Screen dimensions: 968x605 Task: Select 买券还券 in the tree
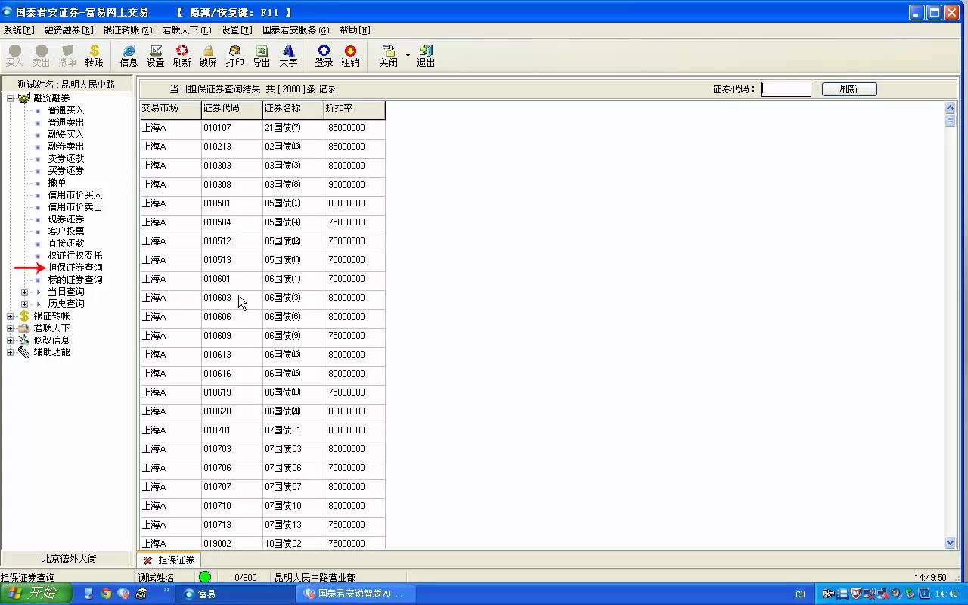point(66,171)
